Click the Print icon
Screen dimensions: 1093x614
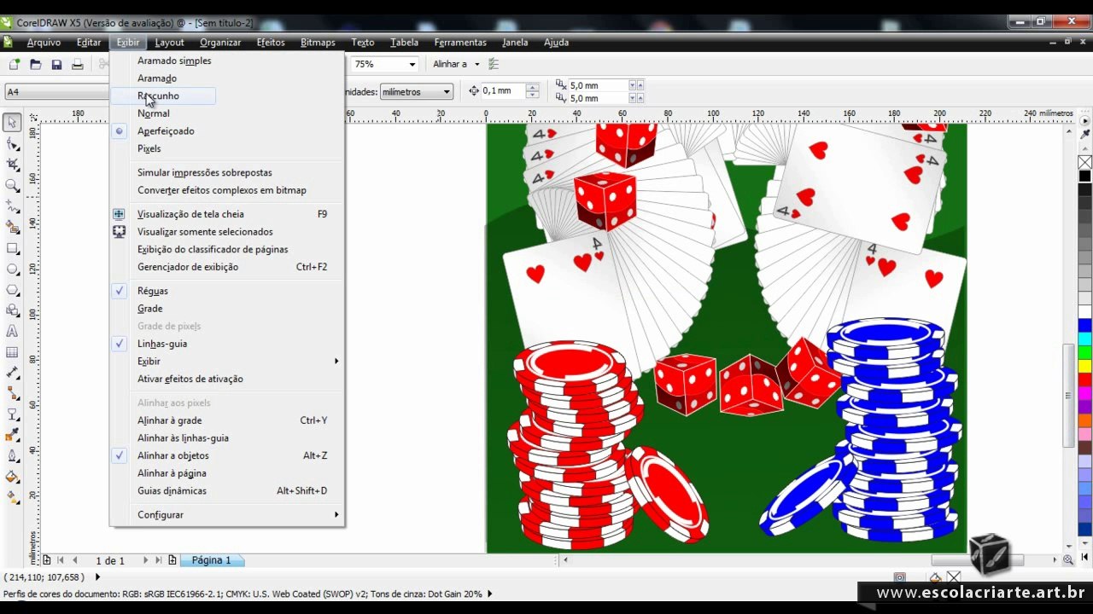(x=78, y=64)
